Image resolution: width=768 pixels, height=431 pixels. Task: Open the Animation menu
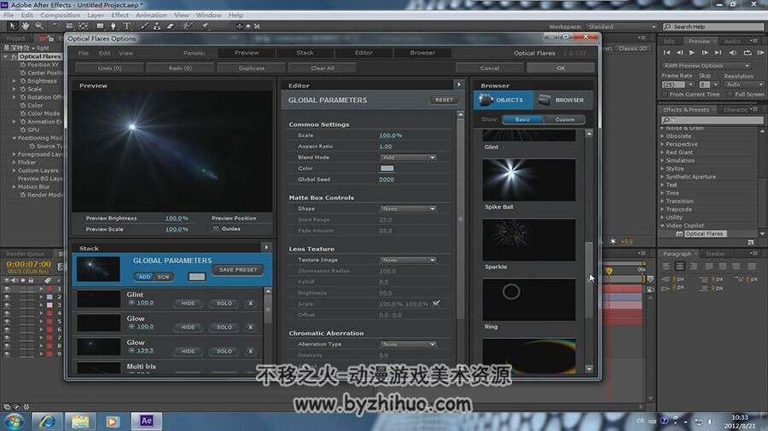tap(151, 15)
